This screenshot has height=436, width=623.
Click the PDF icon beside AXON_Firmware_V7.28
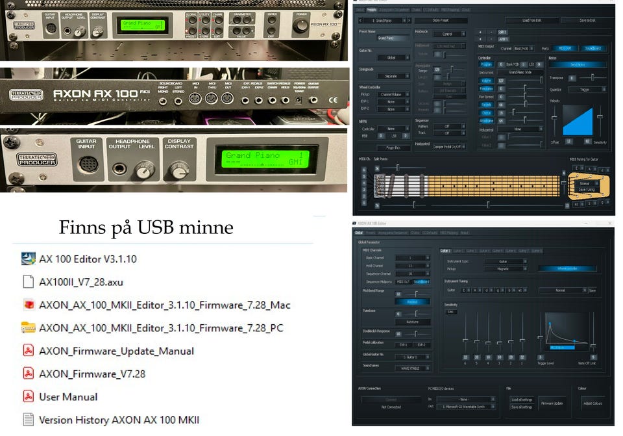click(28, 374)
